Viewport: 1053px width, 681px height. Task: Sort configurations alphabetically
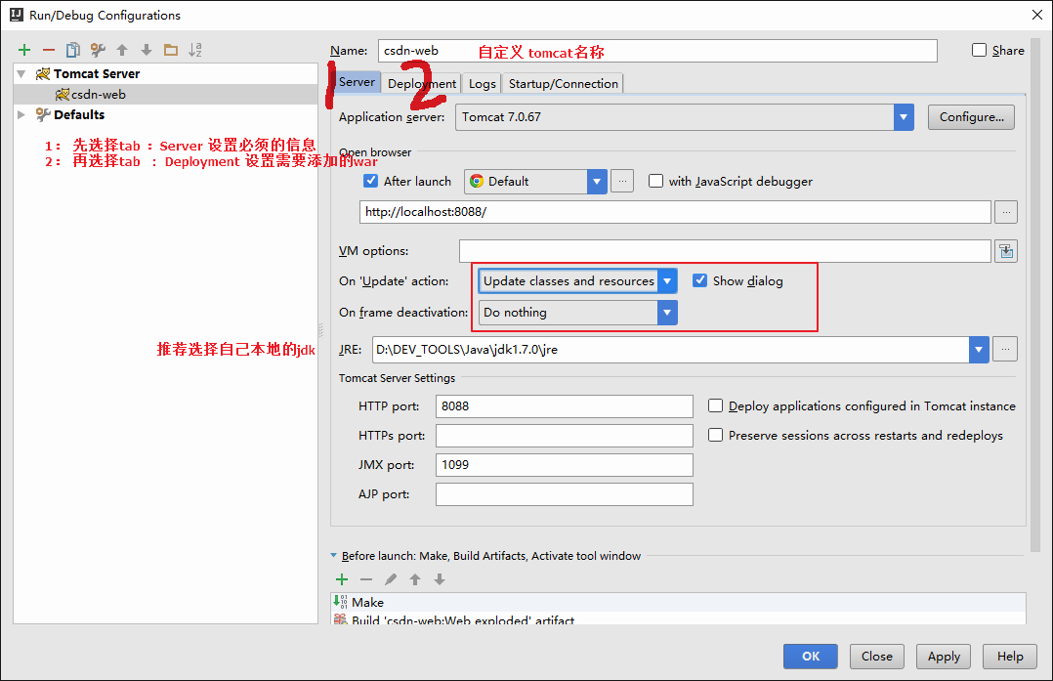[195, 50]
